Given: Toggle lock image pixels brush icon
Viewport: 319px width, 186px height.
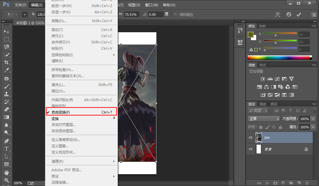Looking at the screenshot, I should coord(267,127).
